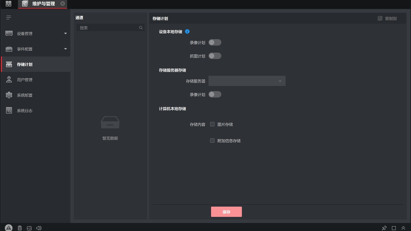Check the 图片存储 checkbox
Image resolution: width=411 pixels, height=231 pixels.
click(212, 124)
